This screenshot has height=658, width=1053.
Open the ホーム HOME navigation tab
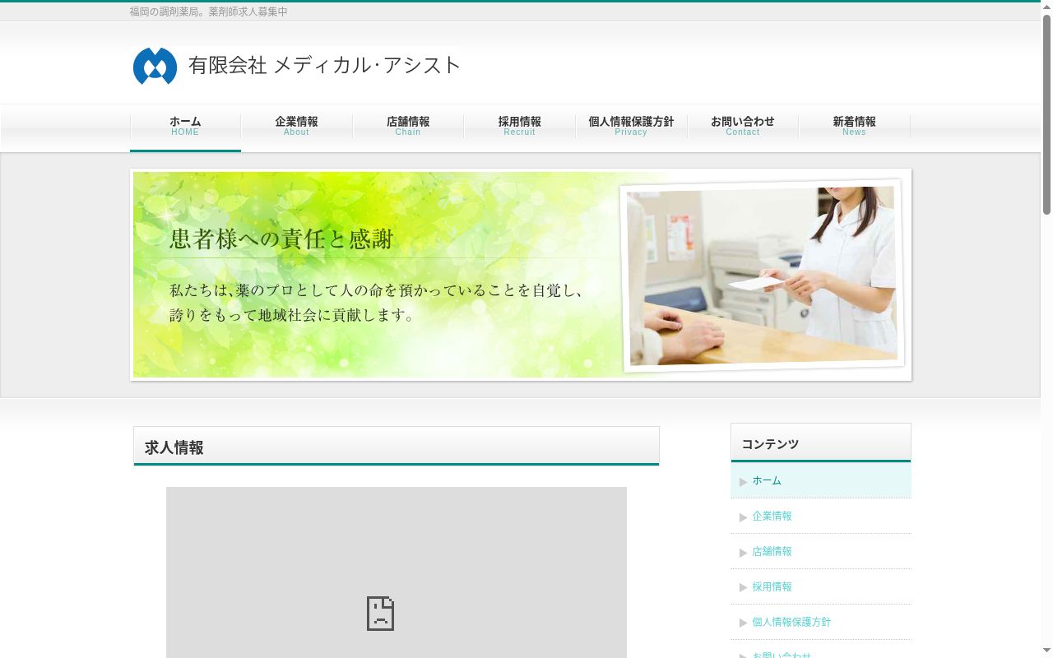185,127
